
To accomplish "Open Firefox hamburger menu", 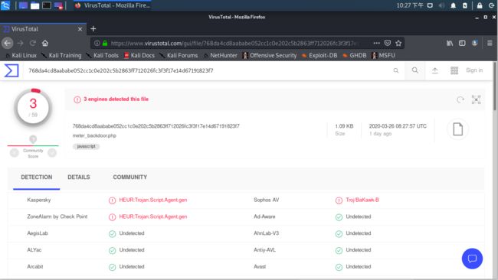I will [490, 43].
